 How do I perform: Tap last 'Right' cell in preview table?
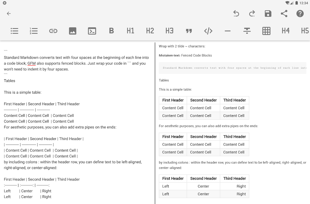(241, 194)
